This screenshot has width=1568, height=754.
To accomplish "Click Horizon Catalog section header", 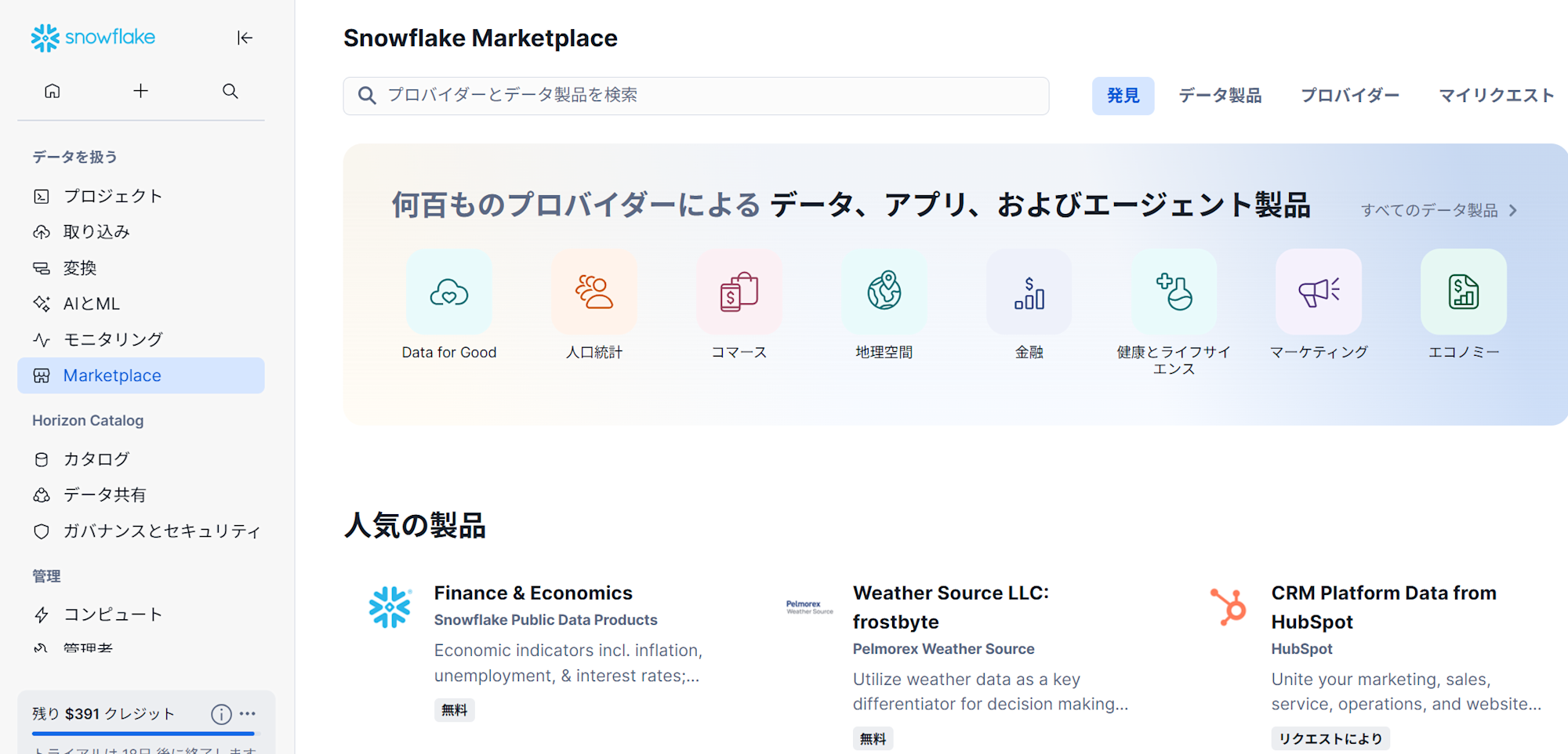I will (x=88, y=421).
